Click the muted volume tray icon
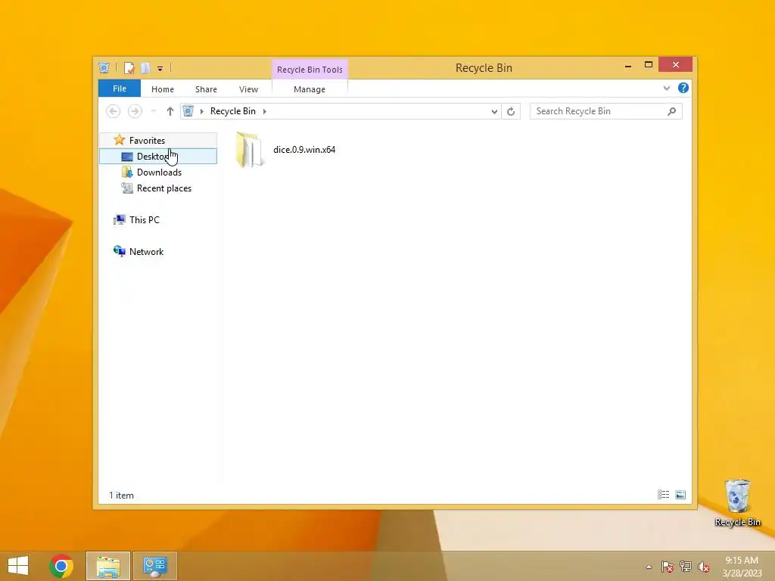775x581 pixels. pyautogui.click(x=704, y=567)
